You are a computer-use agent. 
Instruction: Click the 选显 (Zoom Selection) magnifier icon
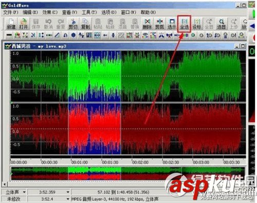(x=222, y=24)
